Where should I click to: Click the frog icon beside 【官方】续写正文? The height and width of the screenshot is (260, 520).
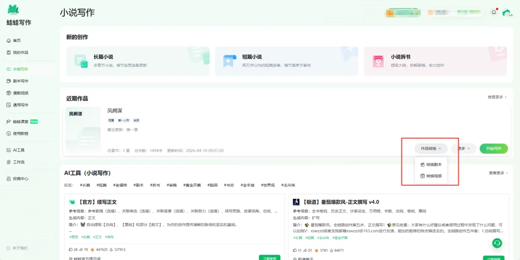coord(72,202)
